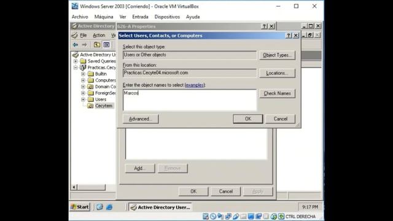Screen dimensions: 393x221
Task: Click the Advanced button
Action: [141, 118]
